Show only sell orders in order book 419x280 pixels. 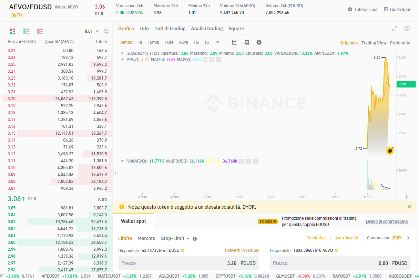pos(40,31)
